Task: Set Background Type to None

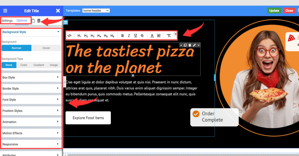Action: pyautogui.click(x=9, y=65)
